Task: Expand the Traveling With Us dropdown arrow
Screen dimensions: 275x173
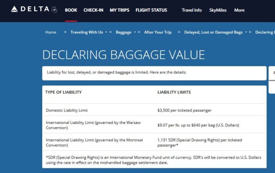Action: coord(106,32)
